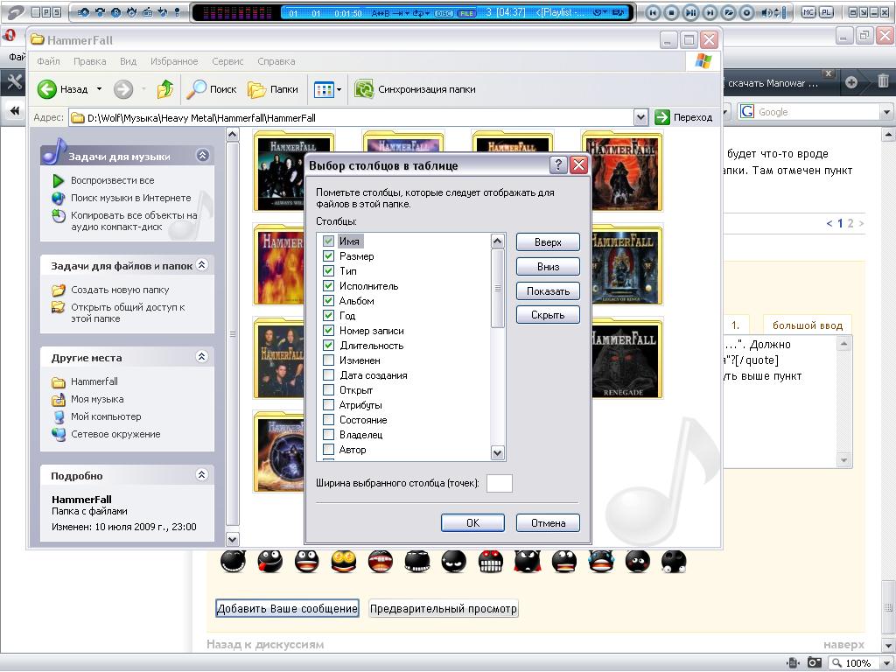This screenshot has width=896, height=672.
Task: Click the green up-folder arrow icon
Action: [164, 89]
